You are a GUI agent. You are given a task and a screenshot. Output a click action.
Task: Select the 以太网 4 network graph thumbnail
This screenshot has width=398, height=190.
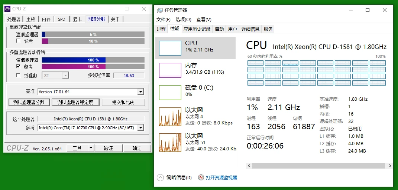(170, 116)
